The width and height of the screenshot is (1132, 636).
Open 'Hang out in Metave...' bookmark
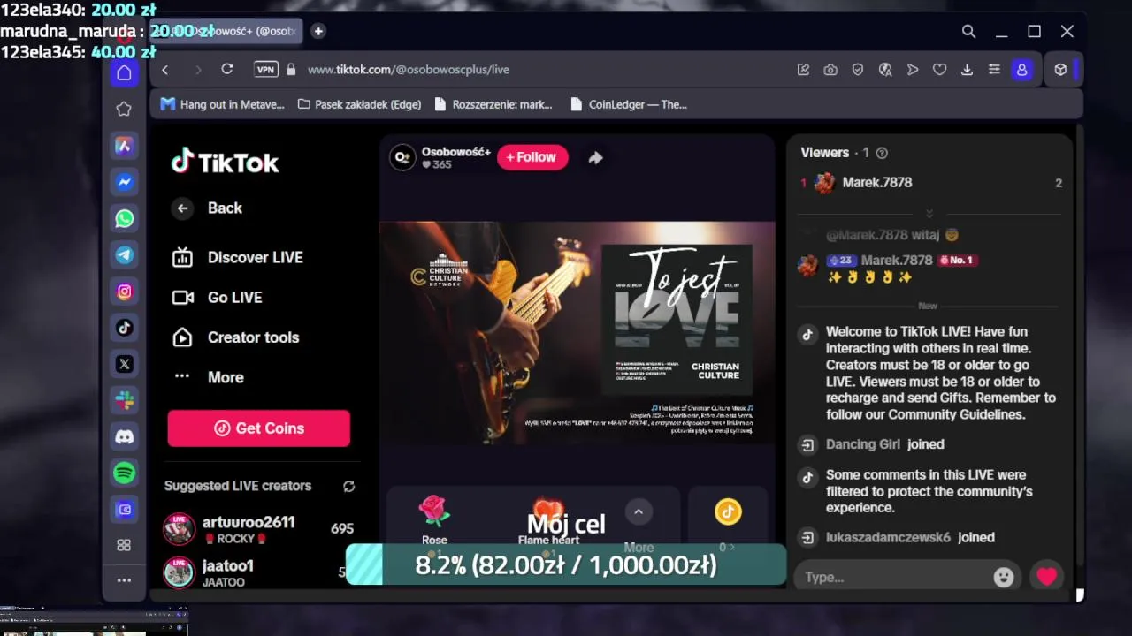coord(222,104)
